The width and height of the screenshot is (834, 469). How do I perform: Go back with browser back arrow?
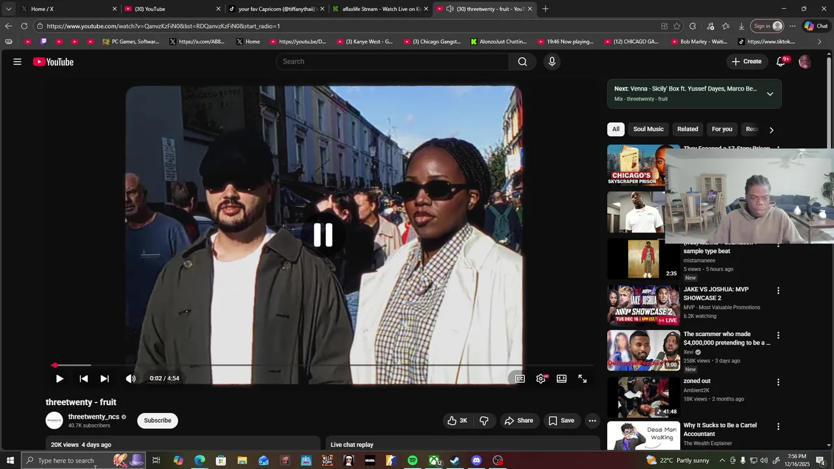point(8,26)
